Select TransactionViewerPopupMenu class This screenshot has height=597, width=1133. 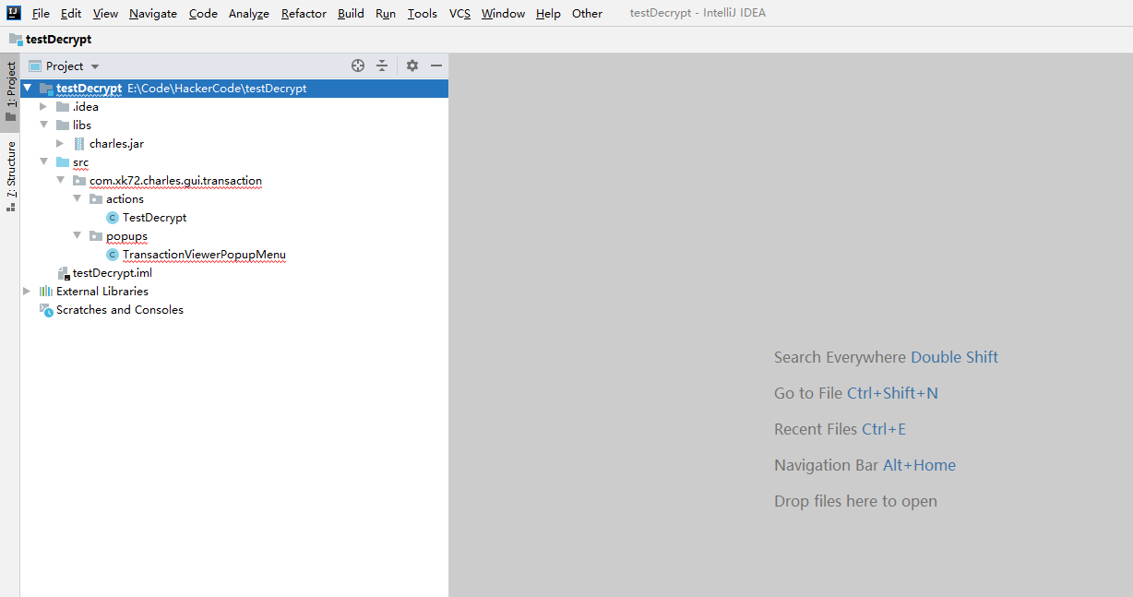click(204, 255)
